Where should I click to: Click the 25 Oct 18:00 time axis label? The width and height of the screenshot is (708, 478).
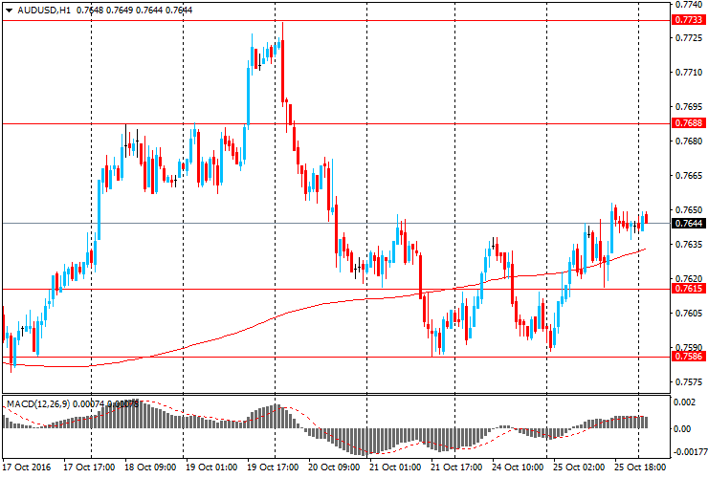click(640, 467)
